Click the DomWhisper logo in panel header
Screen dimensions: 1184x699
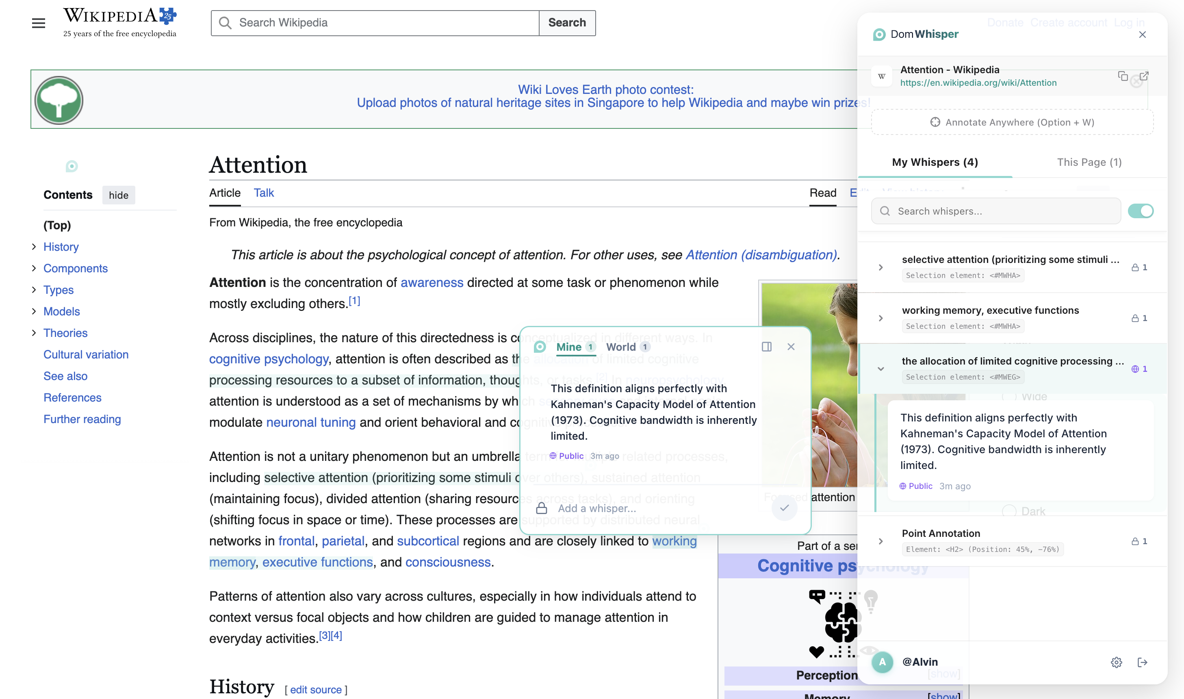(x=879, y=35)
